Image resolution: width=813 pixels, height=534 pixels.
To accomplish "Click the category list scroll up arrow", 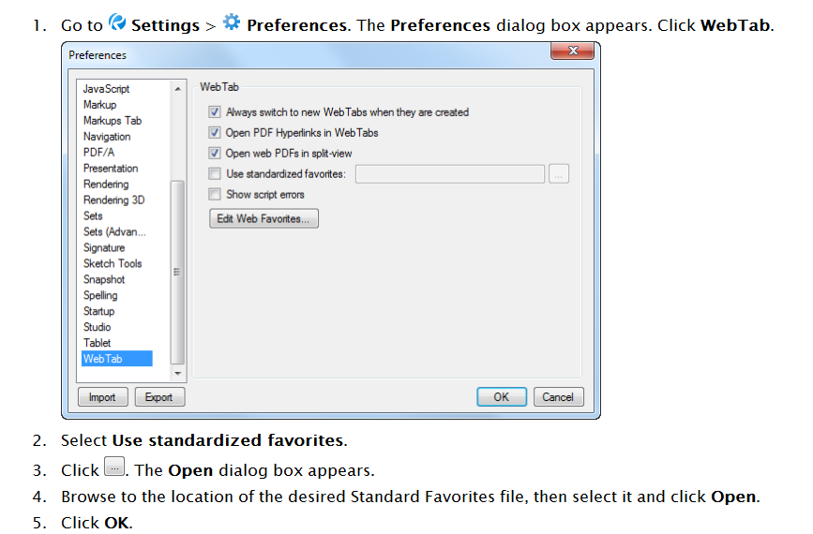I will (x=178, y=89).
